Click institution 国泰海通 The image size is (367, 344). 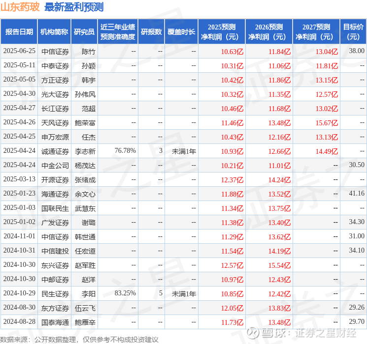(55, 322)
